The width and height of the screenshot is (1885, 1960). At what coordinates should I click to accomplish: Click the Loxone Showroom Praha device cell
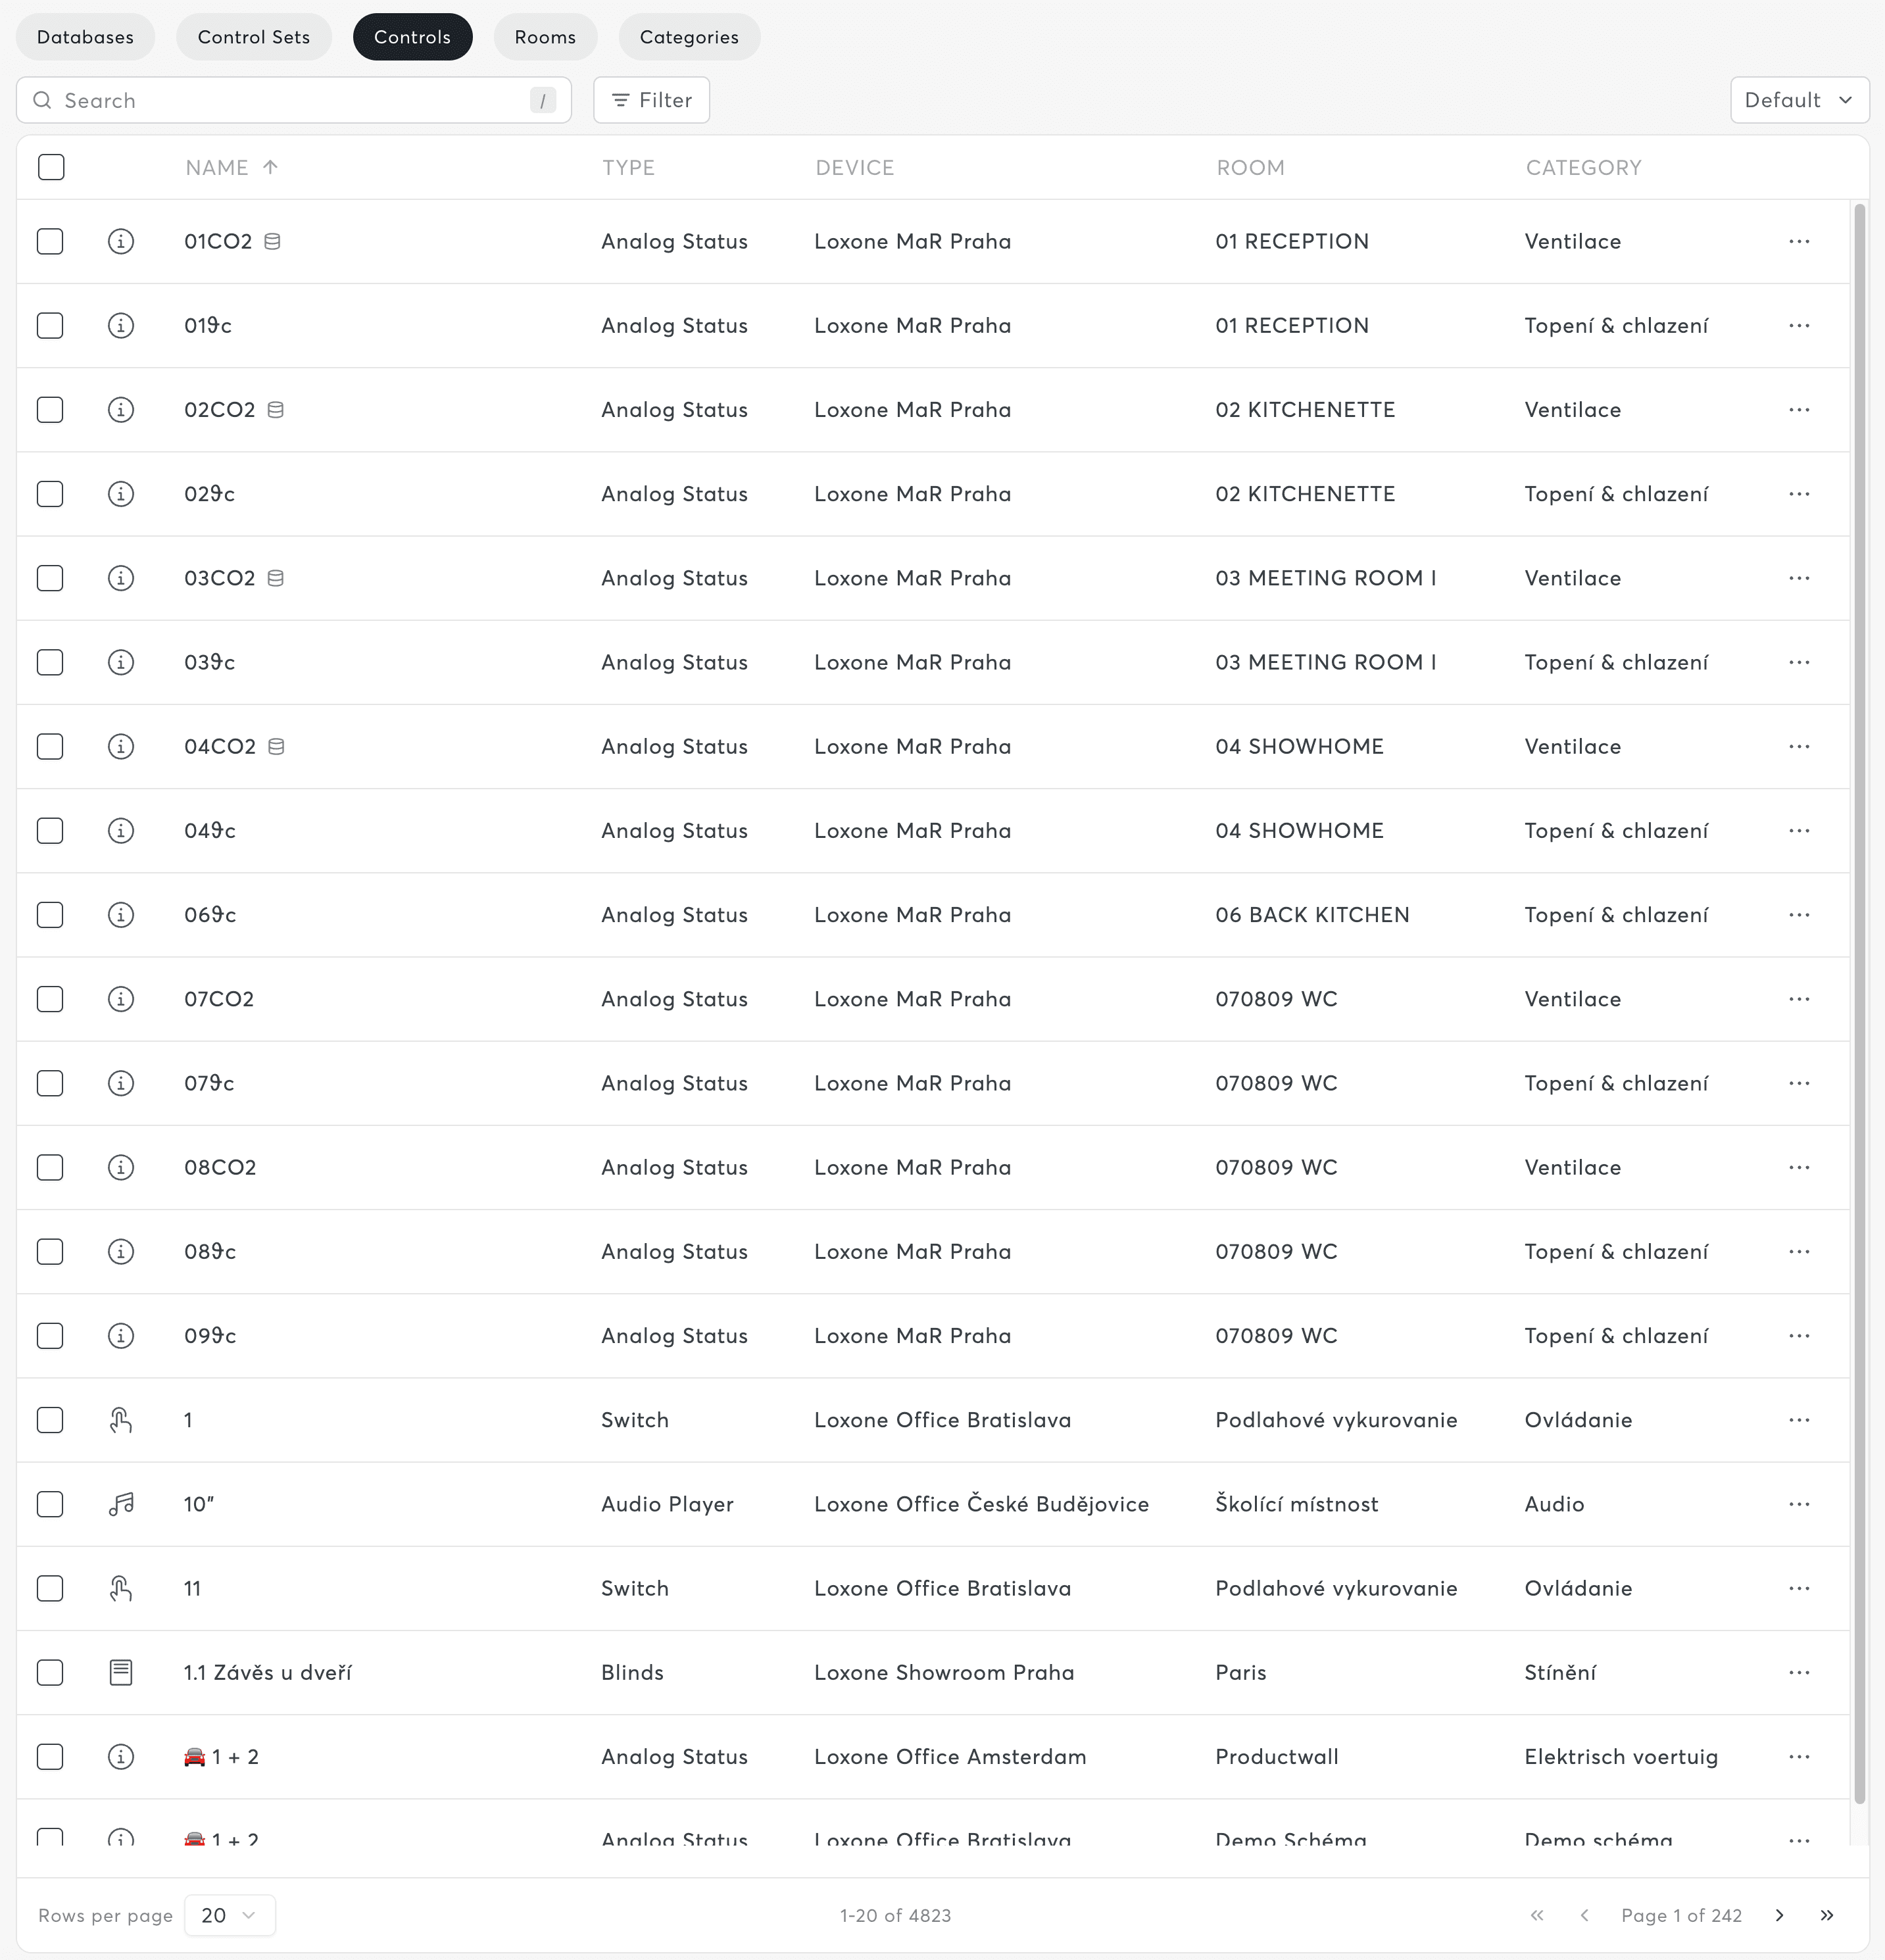(944, 1672)
